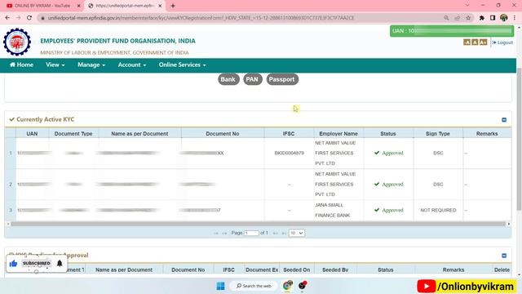Click the page number input field
This screenshot has width=522, height=294.
tap(251, 233)
